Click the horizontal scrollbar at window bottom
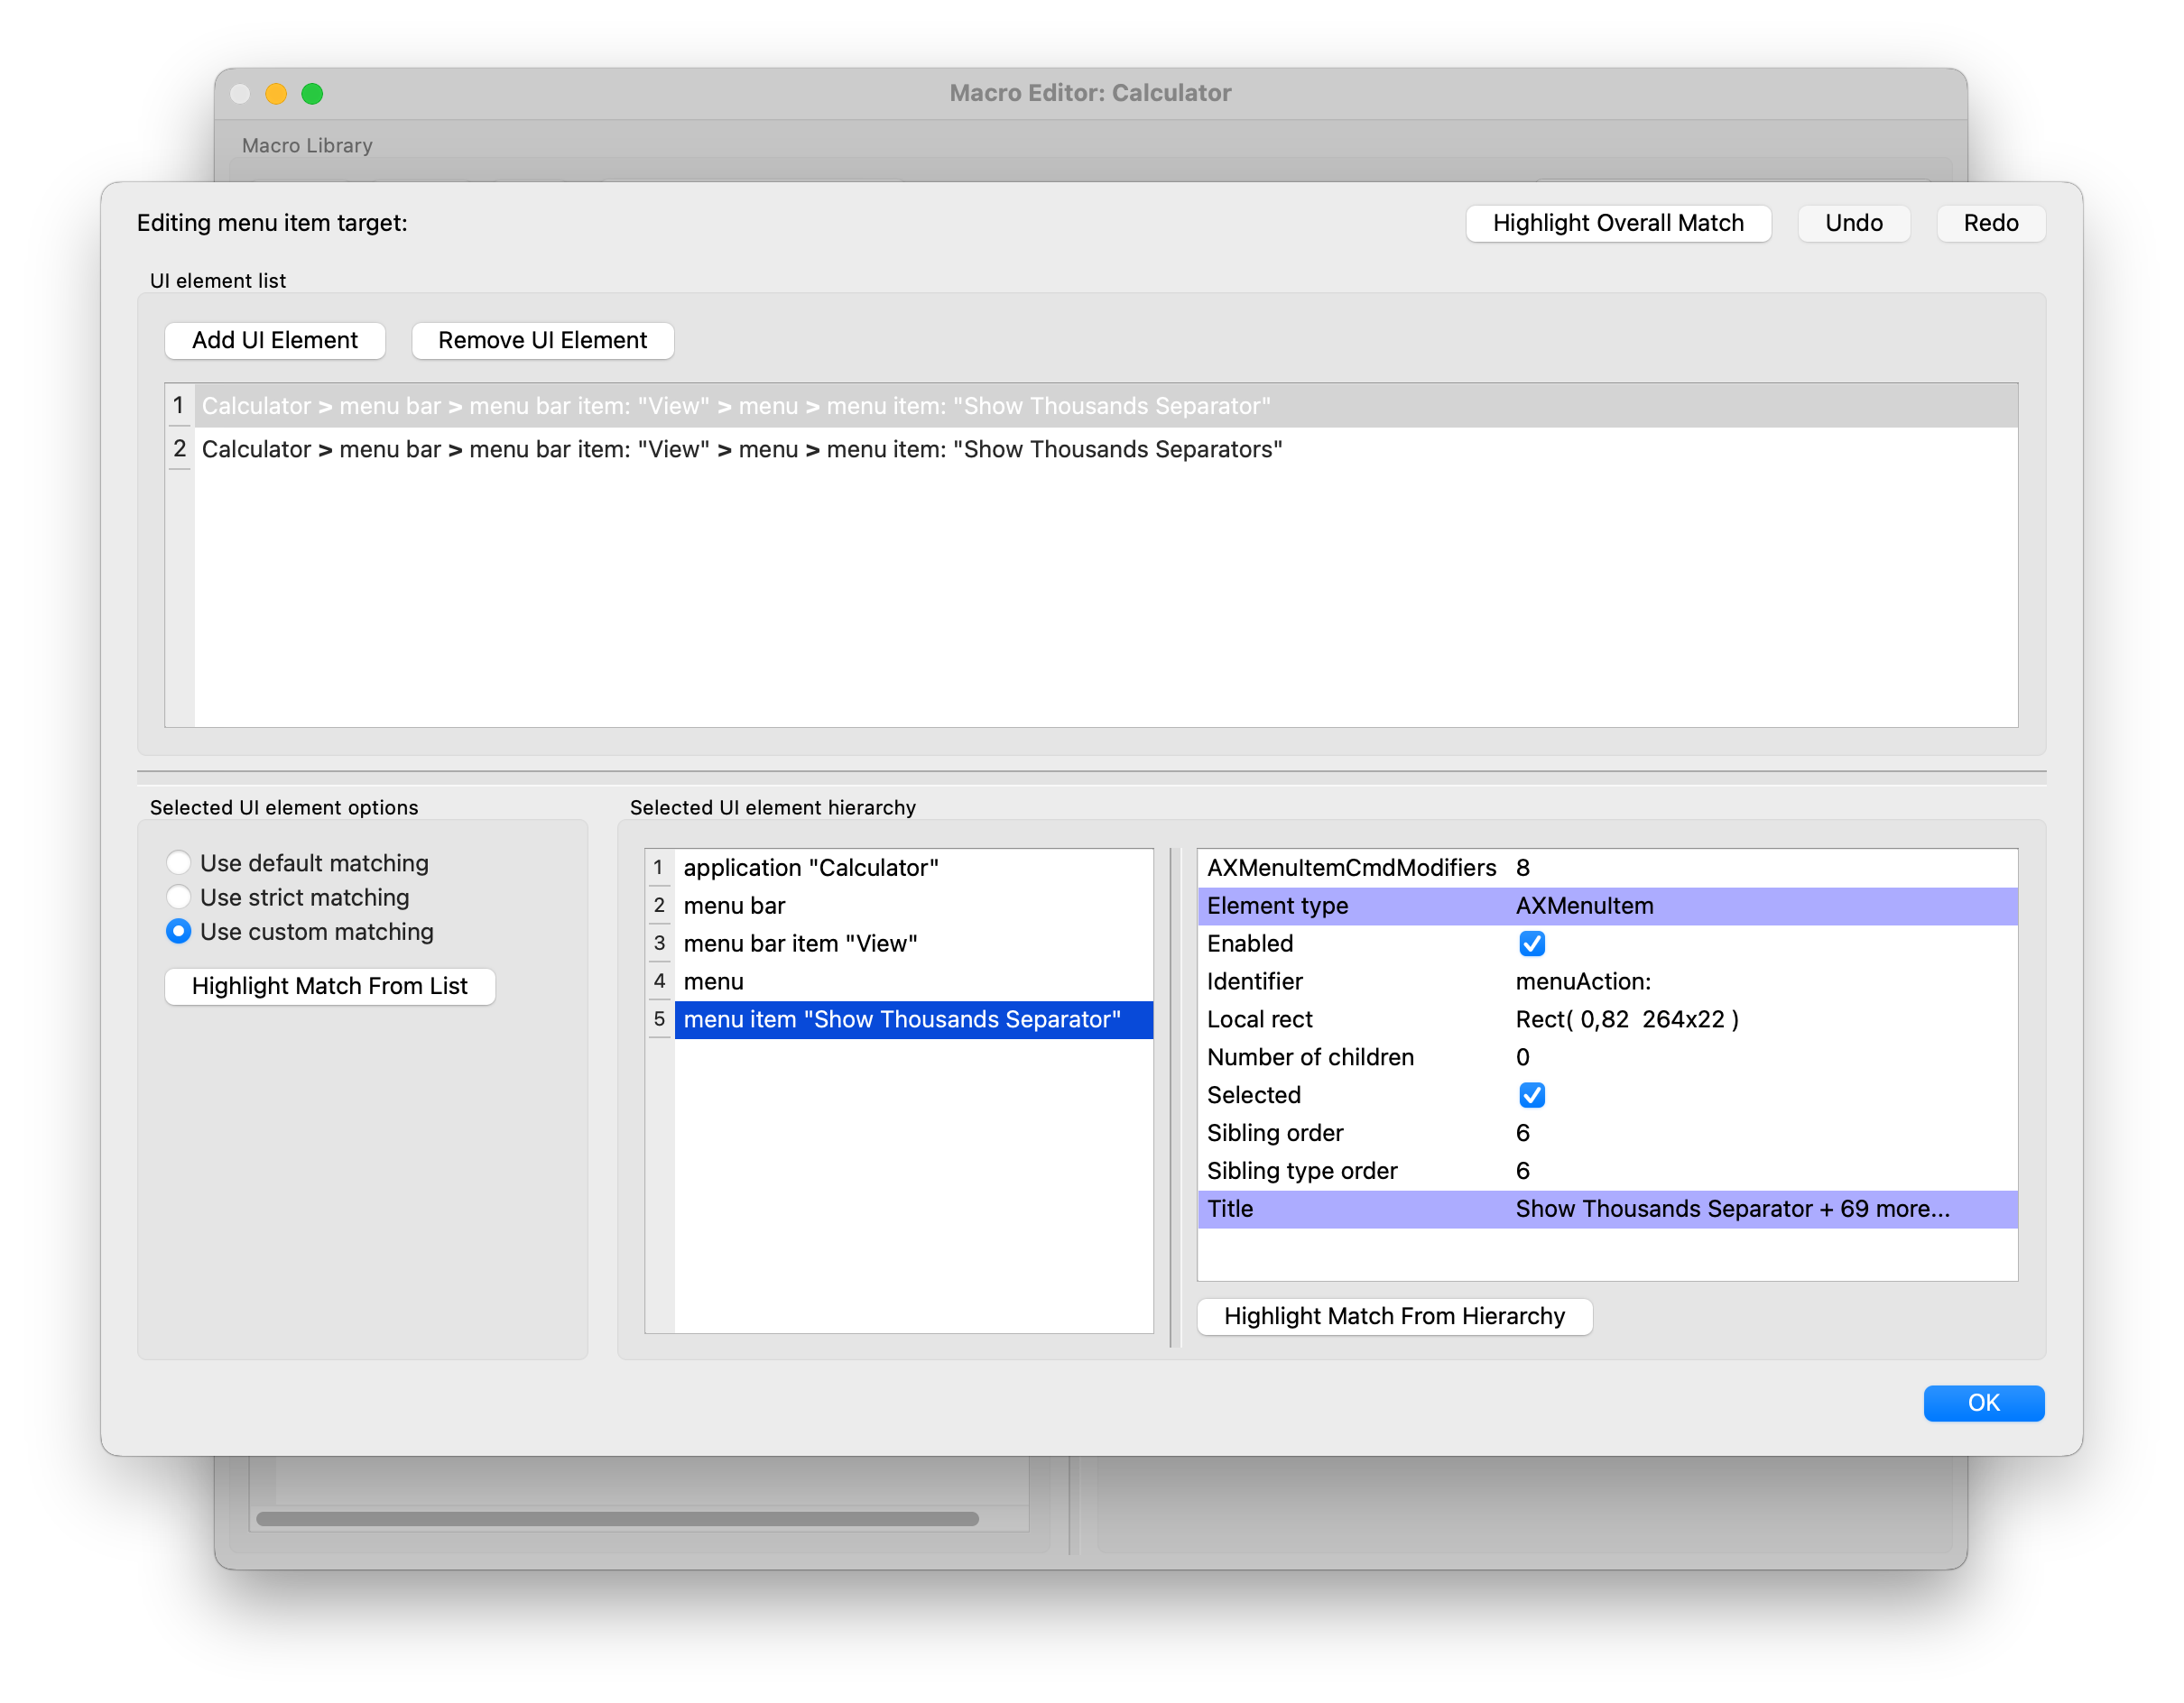Screen dimensions: 2184x1703 click(x=617, y=1519)
